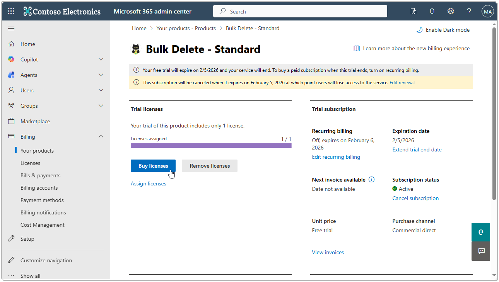Image resolution: width=499 pixels, height=282 pixels.
Task: Click inside the Search field
Action: pyautogui.click(x=300, y=11)
